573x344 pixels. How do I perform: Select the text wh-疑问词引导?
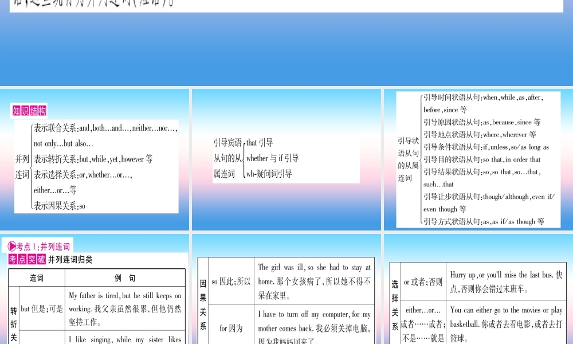pyautogui.click(x=269, y=174)
